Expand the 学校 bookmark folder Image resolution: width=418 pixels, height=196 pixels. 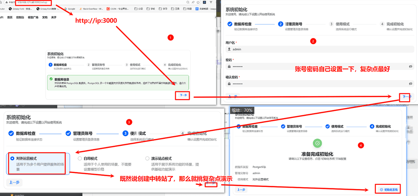(151, 8)
